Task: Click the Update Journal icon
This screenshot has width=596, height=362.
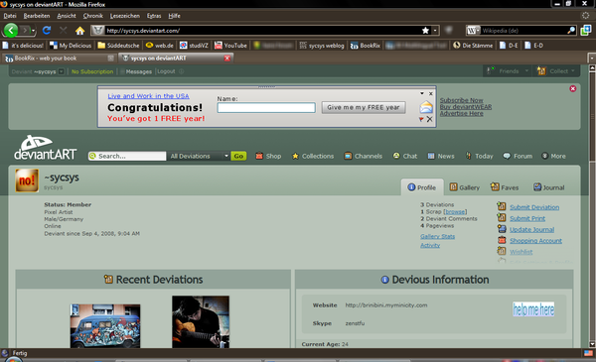Action: [502, 229]
